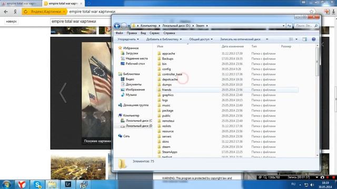This screenshot has width=337, height=189.
Task: Open the Общий доступ dropdown
Action: tap(201, 39)
